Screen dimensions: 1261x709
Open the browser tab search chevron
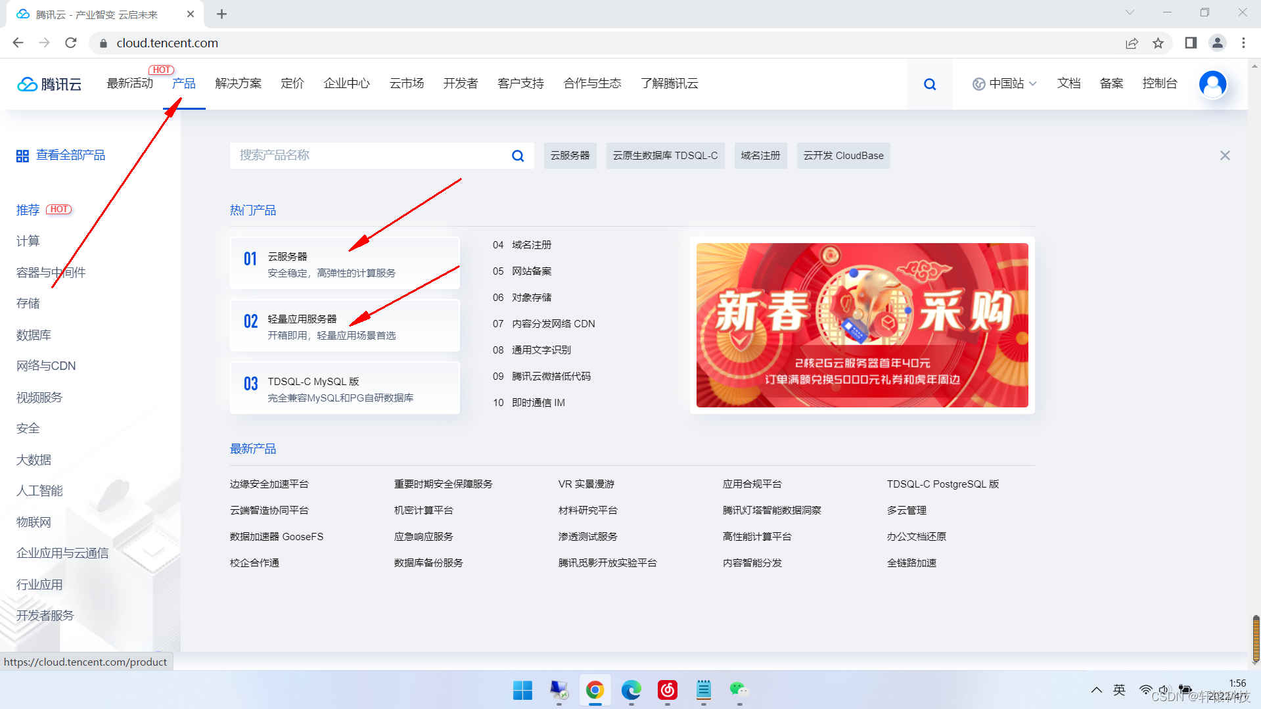(1129, 12)
